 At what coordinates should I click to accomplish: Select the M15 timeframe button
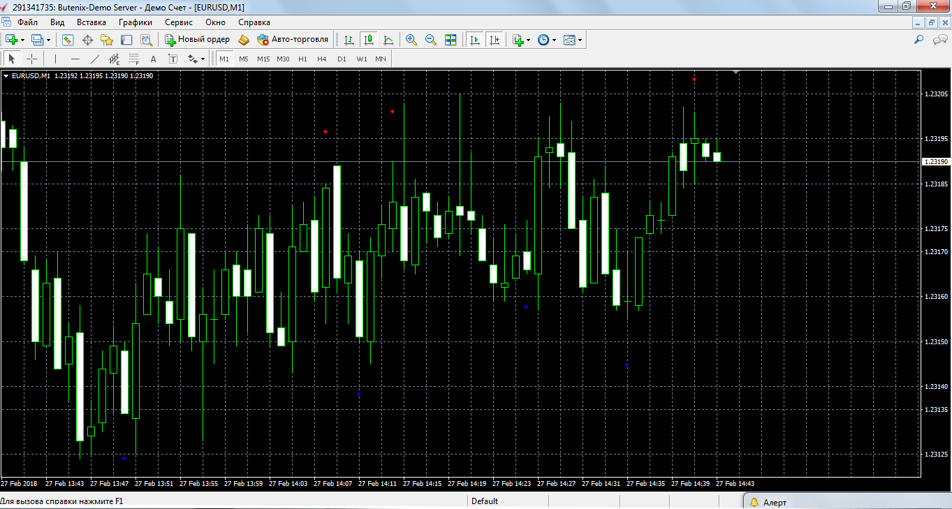(263, 59)
